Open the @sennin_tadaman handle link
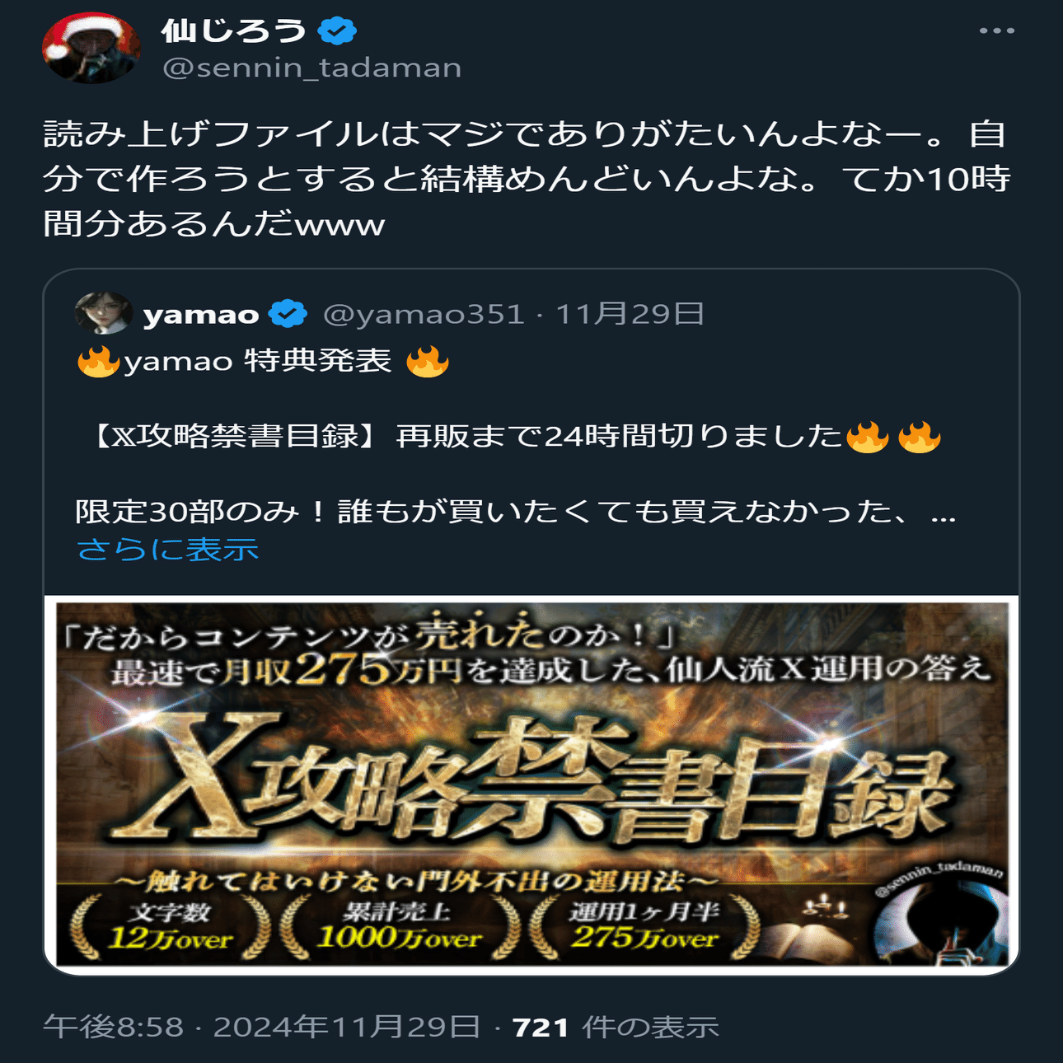Screen dimensions: 1063x1063 312,68
